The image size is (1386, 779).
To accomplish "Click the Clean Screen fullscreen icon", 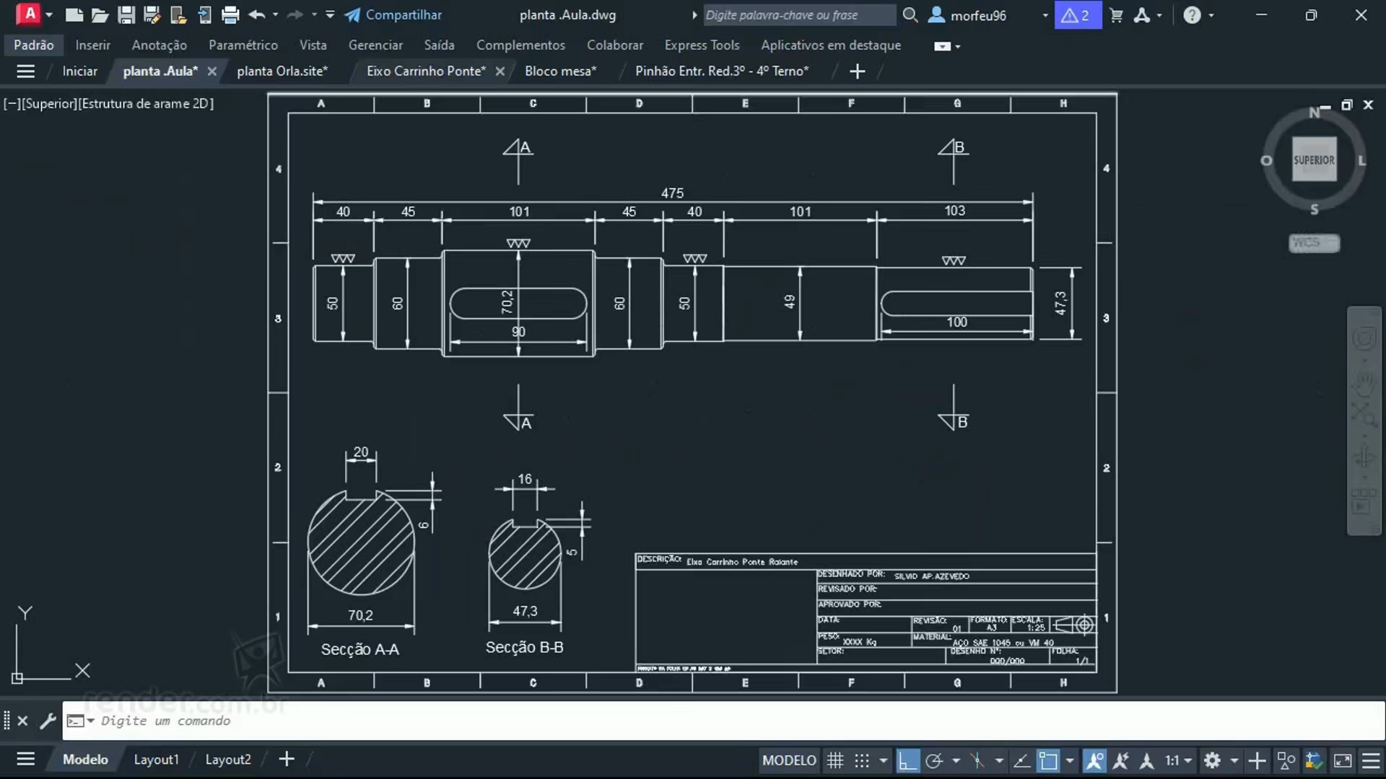I will (x=1343, y=760).
